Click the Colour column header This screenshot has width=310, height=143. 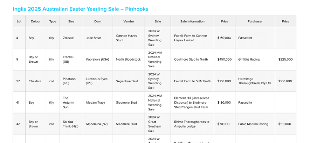pyautogui.click(x=35, y=21)
